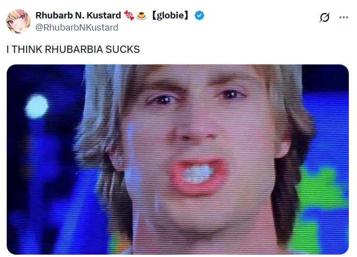The height and width of the screenshot is (257, 357).
Task: Open Rhubarb N. Kustard's profile from display name
Action: point(78,16)
